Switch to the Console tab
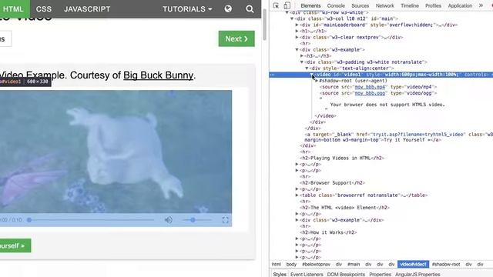 336,5
